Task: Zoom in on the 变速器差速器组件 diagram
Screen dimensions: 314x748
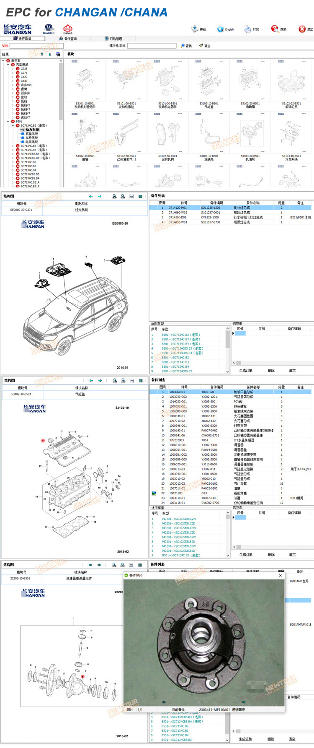Action: point(114,565)
